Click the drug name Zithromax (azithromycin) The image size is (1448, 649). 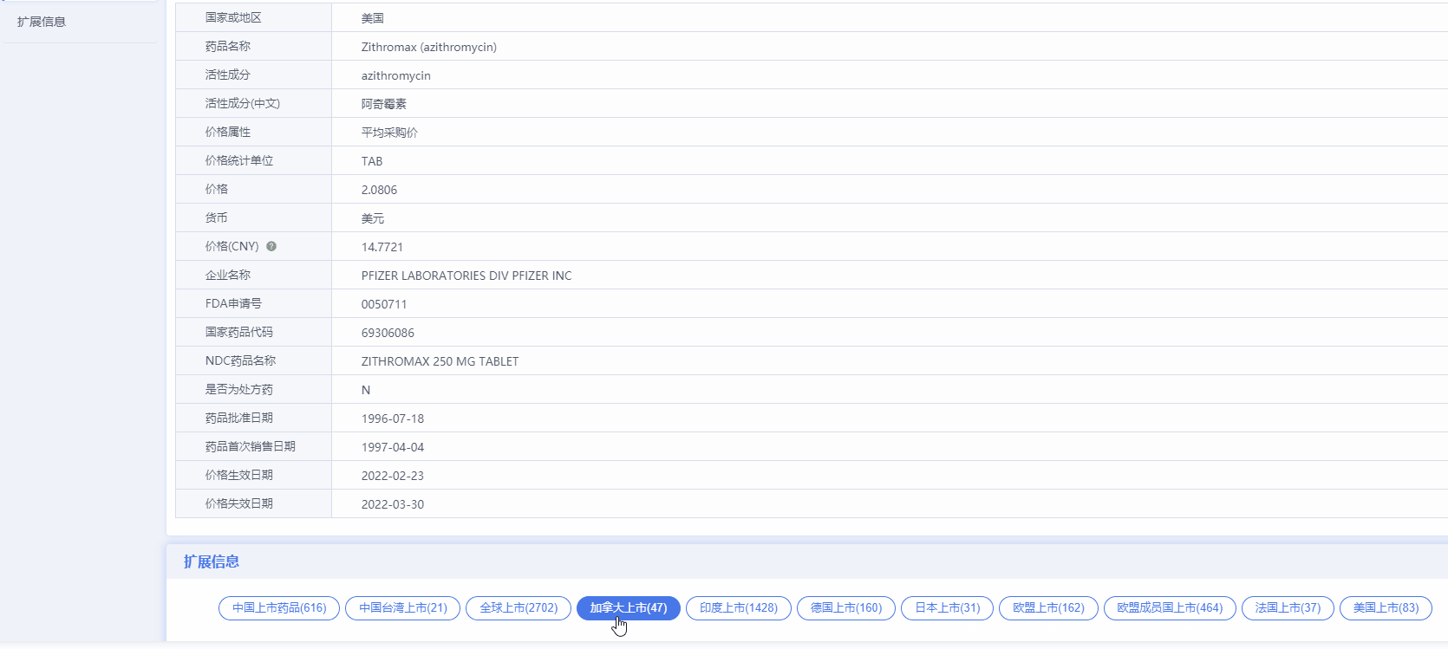pos(429,47)
